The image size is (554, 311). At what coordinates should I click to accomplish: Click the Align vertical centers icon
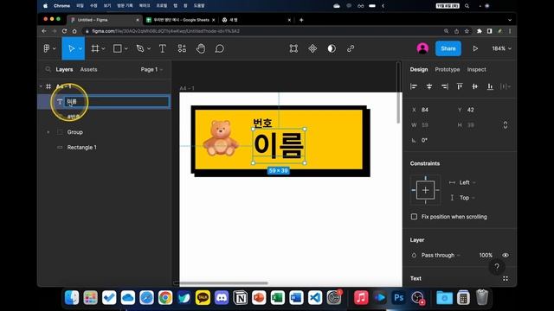tap(475, 86)
